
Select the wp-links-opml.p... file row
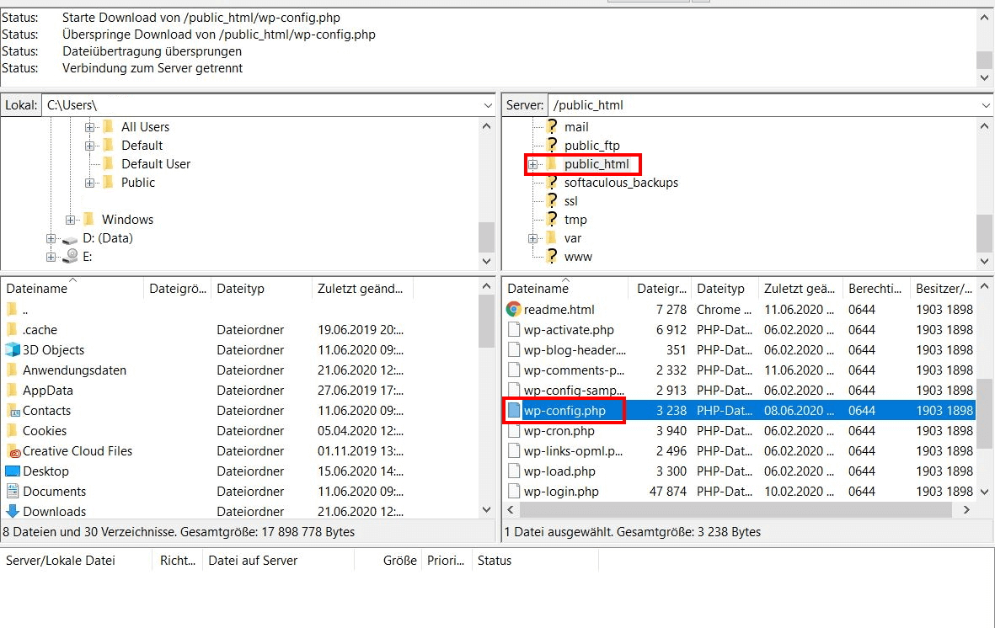(x=740, y=451)
